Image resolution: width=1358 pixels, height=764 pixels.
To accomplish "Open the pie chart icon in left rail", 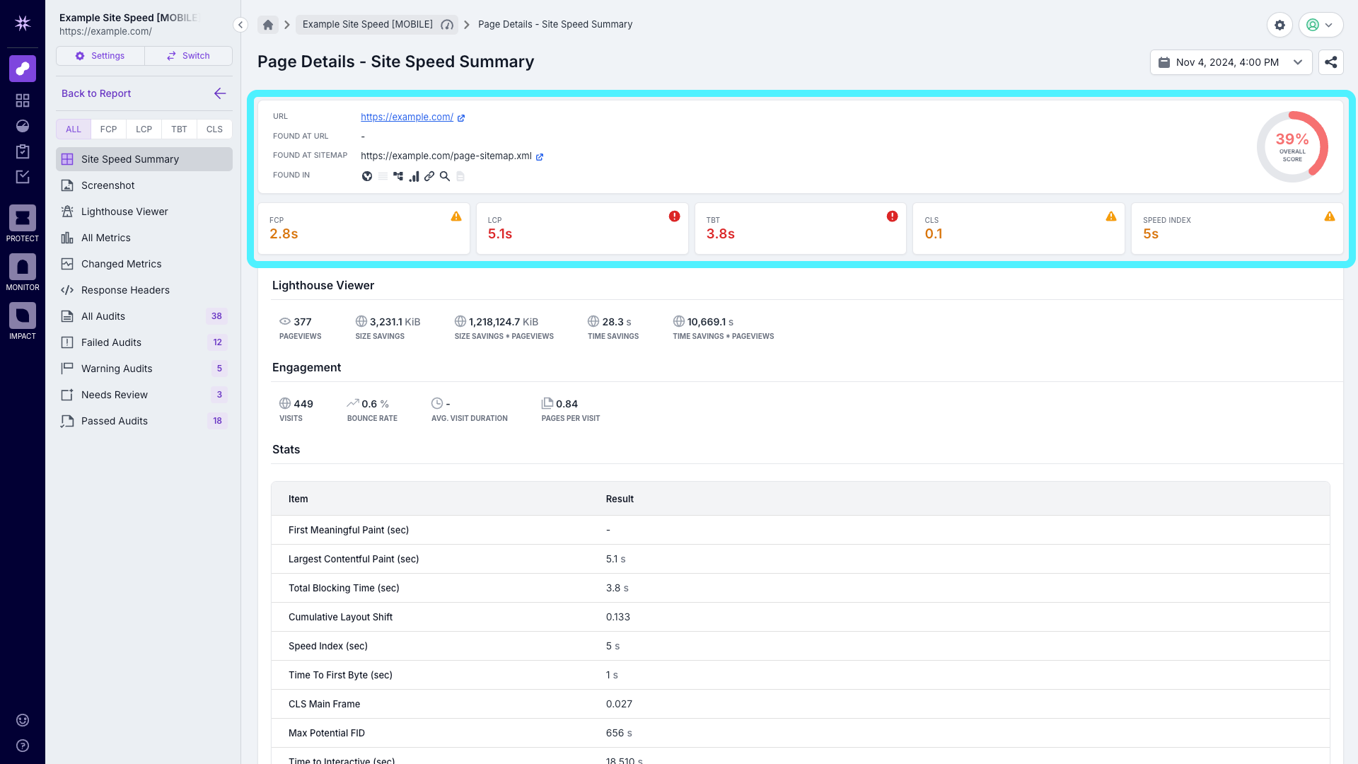I will (23, 126).
